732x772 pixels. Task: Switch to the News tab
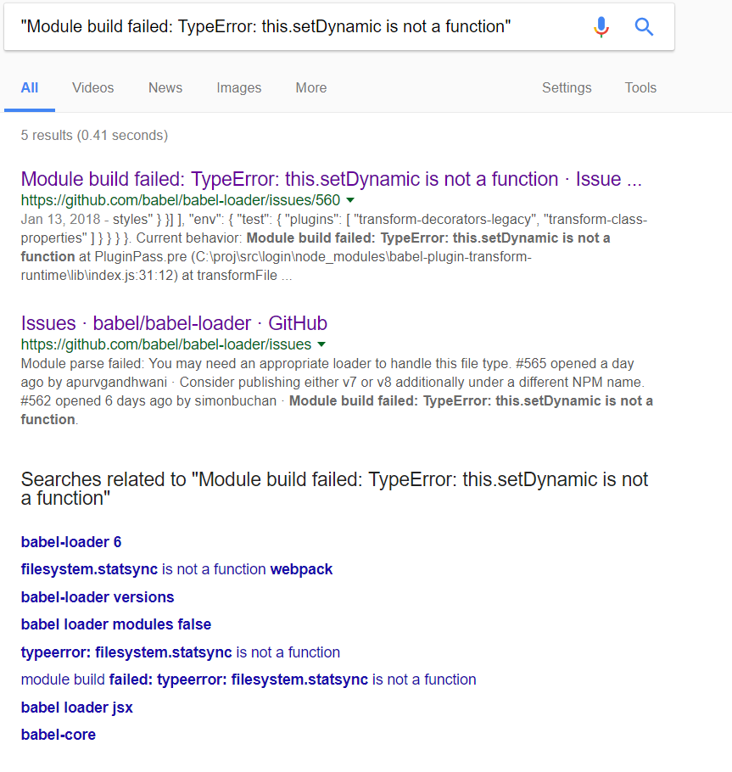[x=165, y=87]
